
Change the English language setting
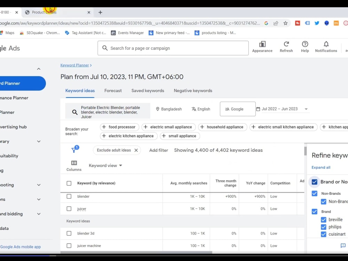(201, 109)
